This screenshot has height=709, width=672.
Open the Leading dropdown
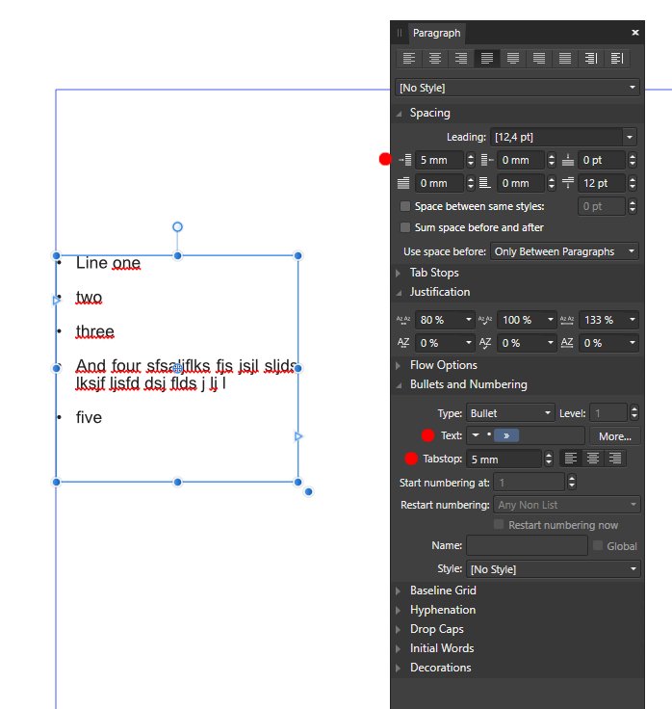[629, 137]
